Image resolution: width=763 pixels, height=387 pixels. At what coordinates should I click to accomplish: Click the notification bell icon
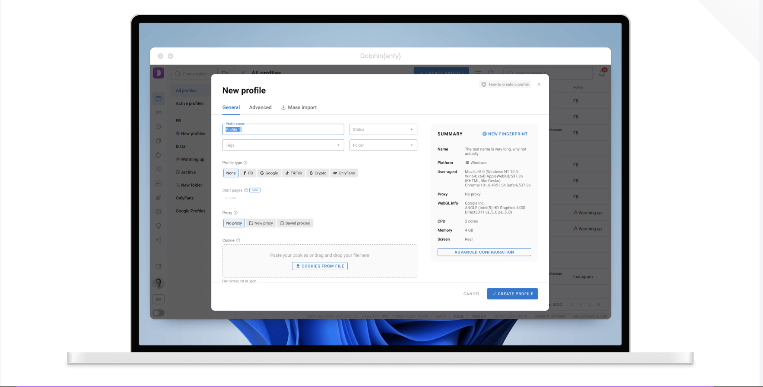click(602, 73)
